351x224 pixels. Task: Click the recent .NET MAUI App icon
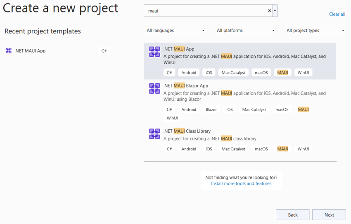pyautogui.click(x=9, y=50)
